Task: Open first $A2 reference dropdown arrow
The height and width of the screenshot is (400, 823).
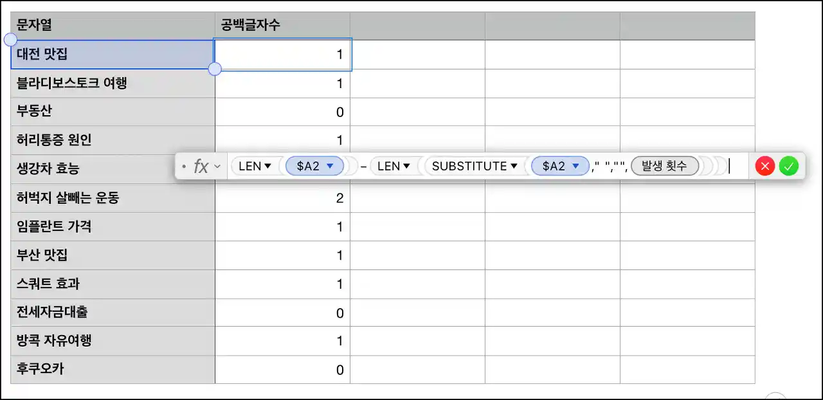Action: point(330,166)
